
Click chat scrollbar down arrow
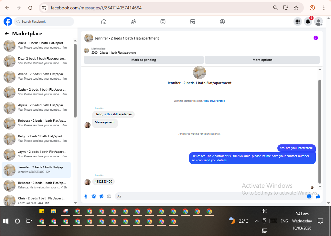(320, 186)
